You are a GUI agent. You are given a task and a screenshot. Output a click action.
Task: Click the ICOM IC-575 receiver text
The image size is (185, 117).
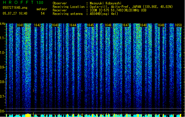point(118,10)
